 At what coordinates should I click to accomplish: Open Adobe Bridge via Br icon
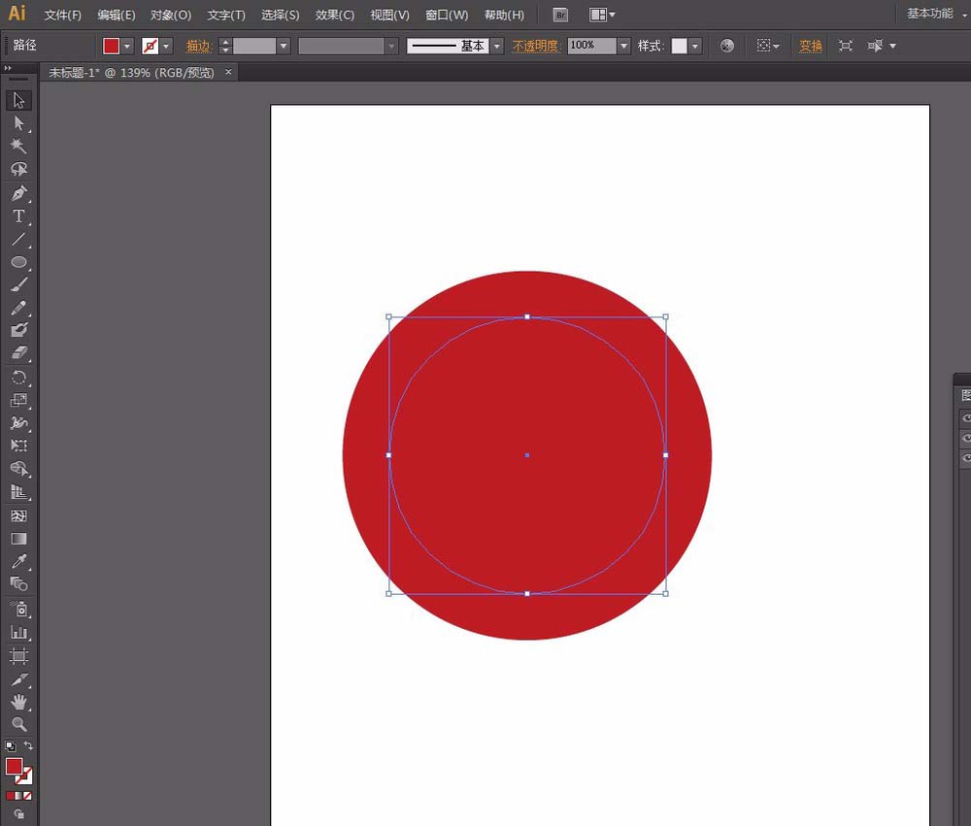point(560,15)
